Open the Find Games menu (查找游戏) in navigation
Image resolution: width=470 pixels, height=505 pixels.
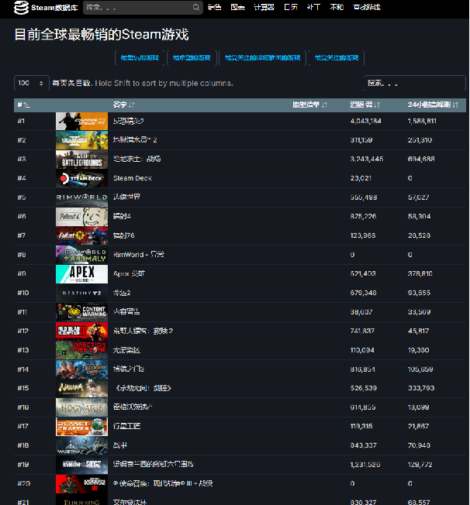point(367,7)
